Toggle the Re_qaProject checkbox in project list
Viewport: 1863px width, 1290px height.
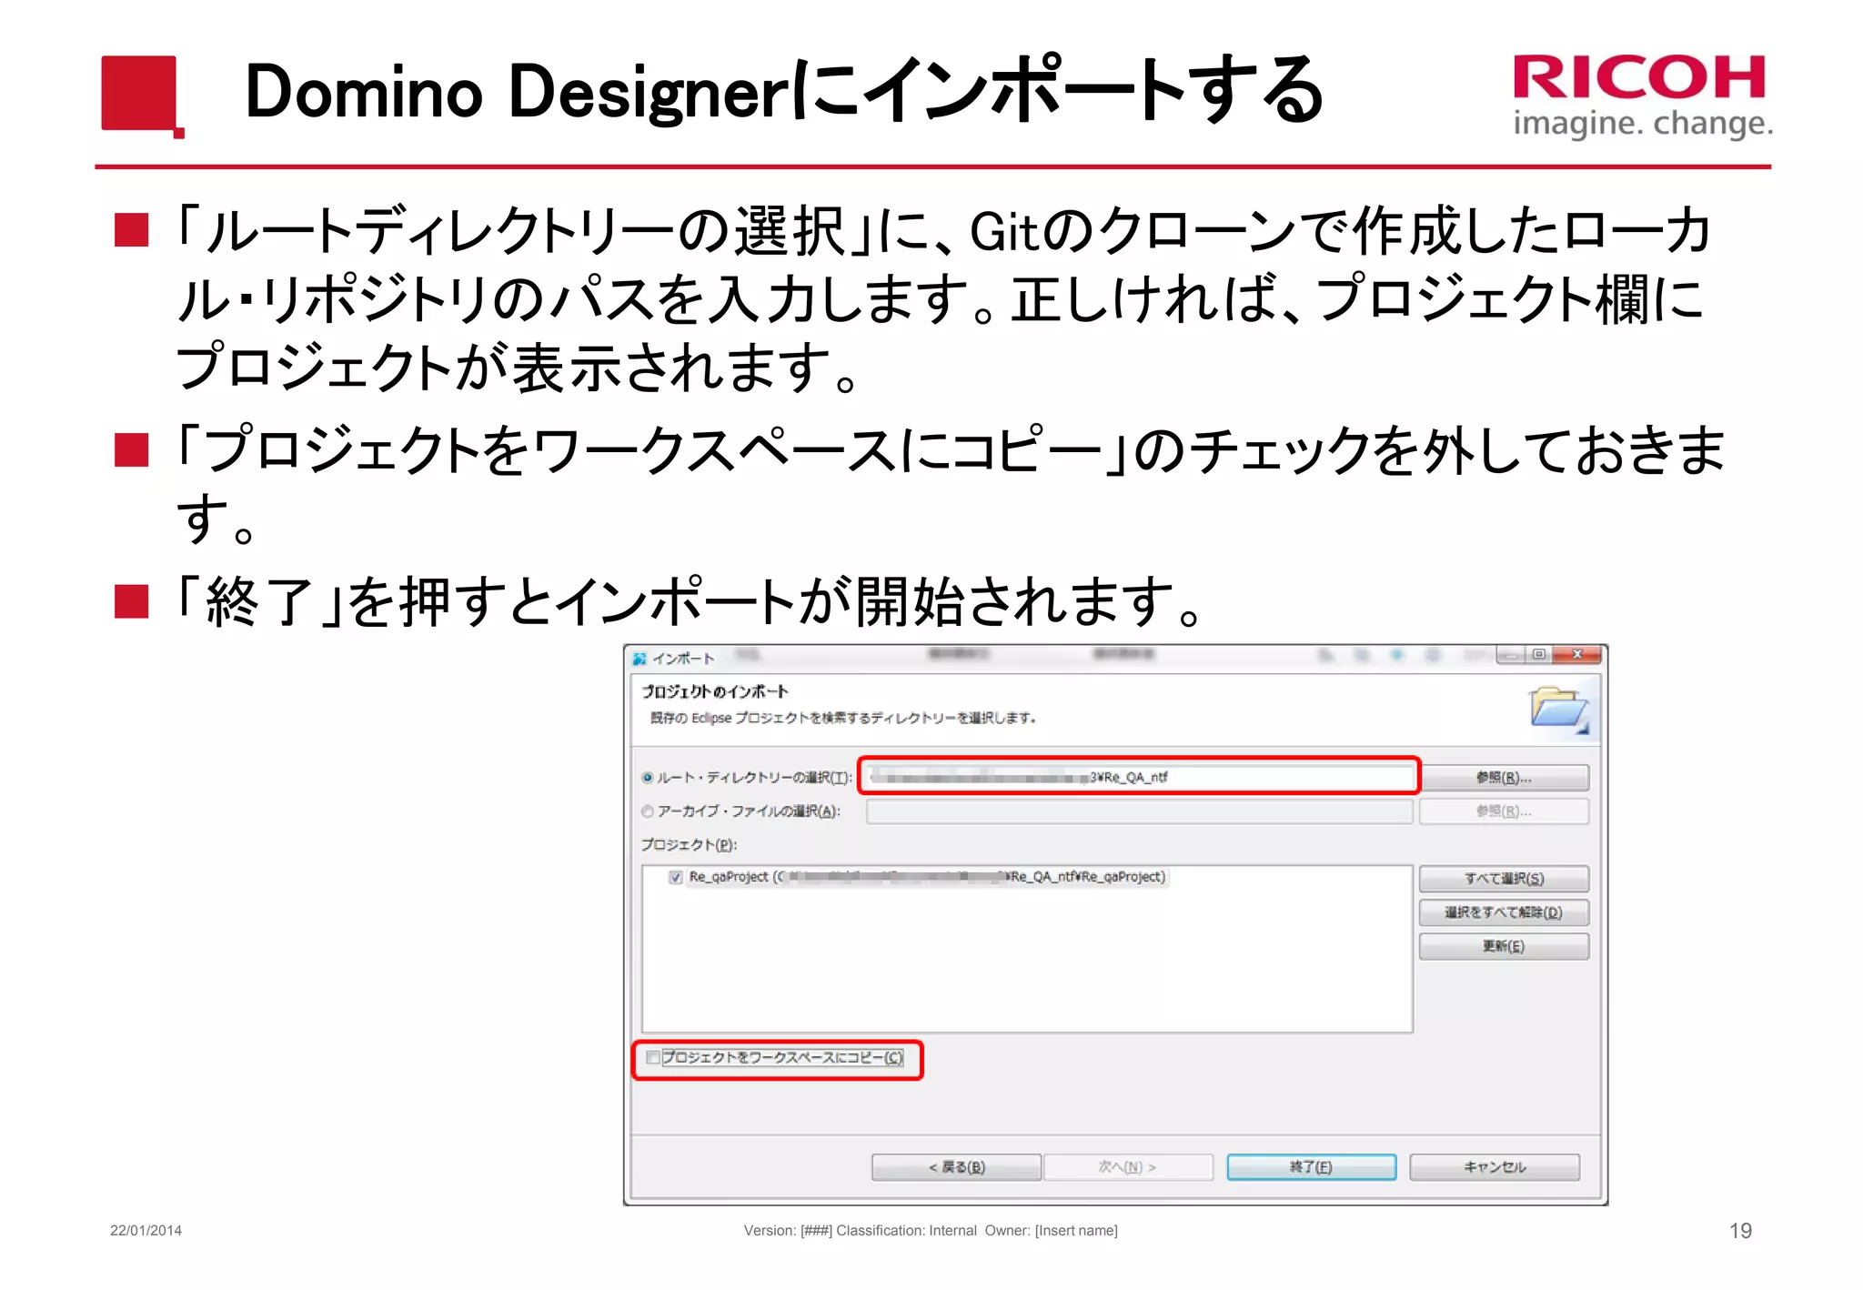point(676,878)
